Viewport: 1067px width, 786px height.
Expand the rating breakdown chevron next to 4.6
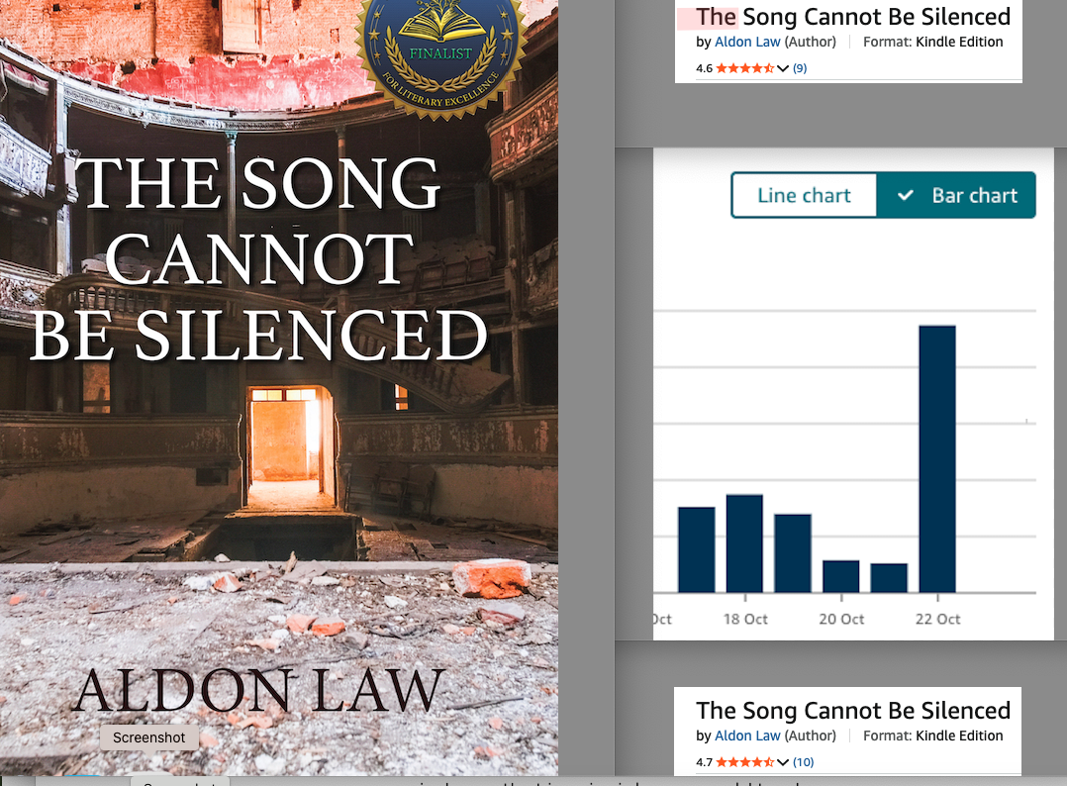coord(783,68)
